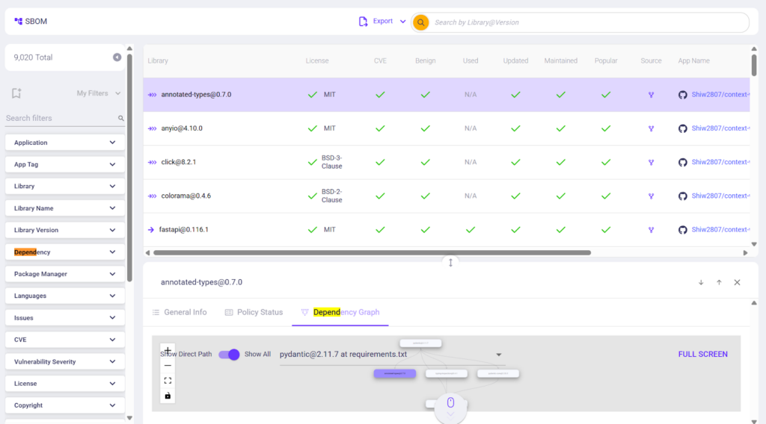Click the Export file icon
Image resolution: width=766 pixels, height=424 pixels.
point(363,22)
